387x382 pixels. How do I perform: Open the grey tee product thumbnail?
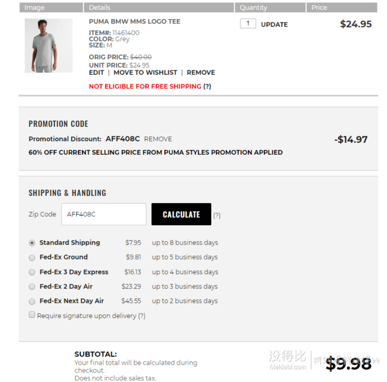click(49, 46)
